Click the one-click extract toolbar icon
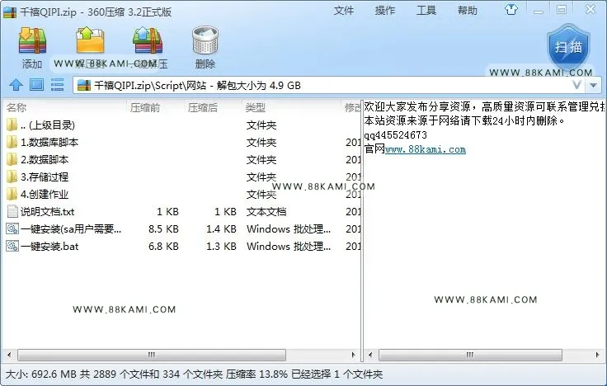The height and width of the screenshot is (386, 607). 147,40
